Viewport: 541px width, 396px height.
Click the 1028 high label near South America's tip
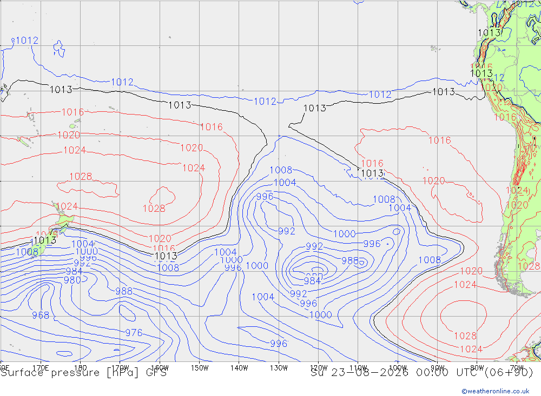tap(465, 335)
